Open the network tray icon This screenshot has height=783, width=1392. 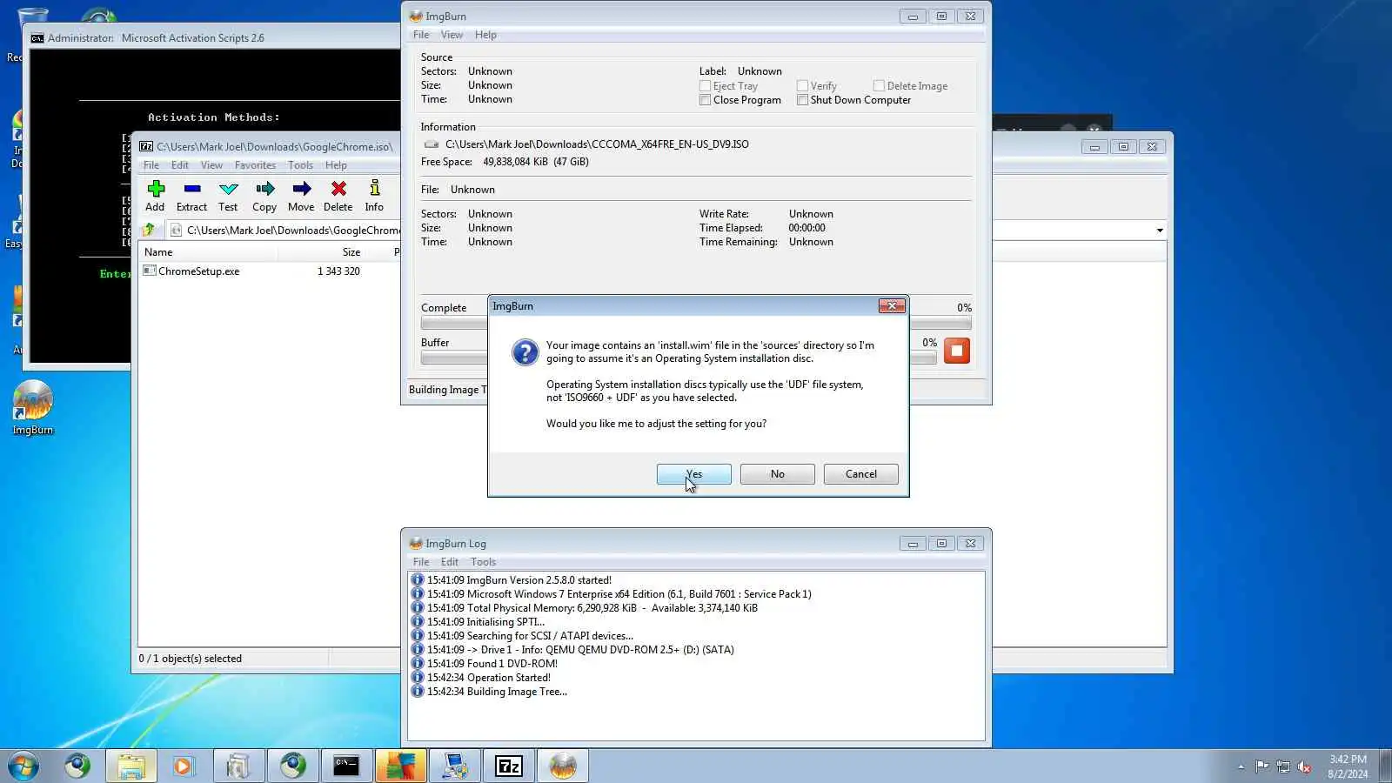[1283, 766]
